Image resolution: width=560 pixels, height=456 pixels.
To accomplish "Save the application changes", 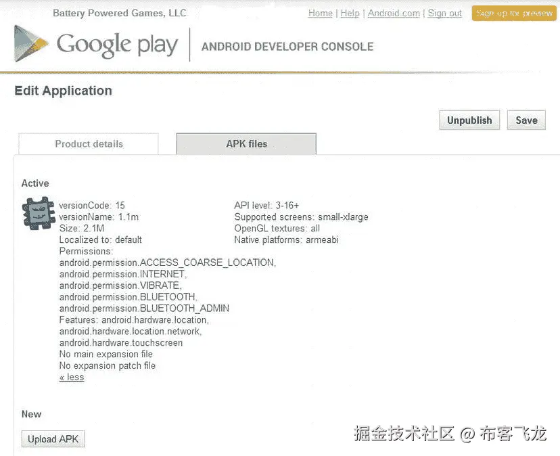I will [x=526, y=120].
